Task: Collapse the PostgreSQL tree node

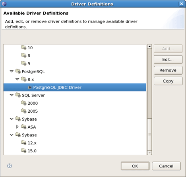Action: coord(12,71)
